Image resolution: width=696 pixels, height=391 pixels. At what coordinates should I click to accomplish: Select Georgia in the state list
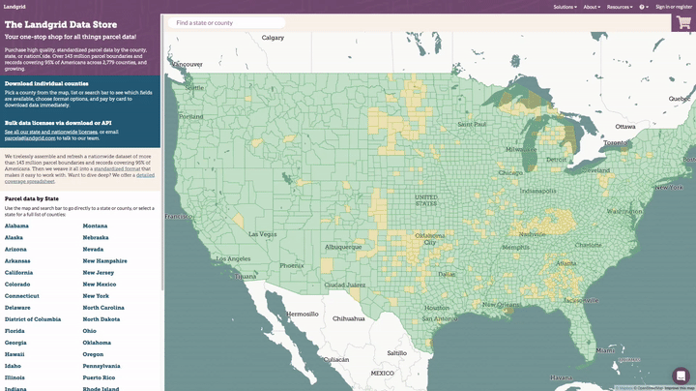pos(15,343)
